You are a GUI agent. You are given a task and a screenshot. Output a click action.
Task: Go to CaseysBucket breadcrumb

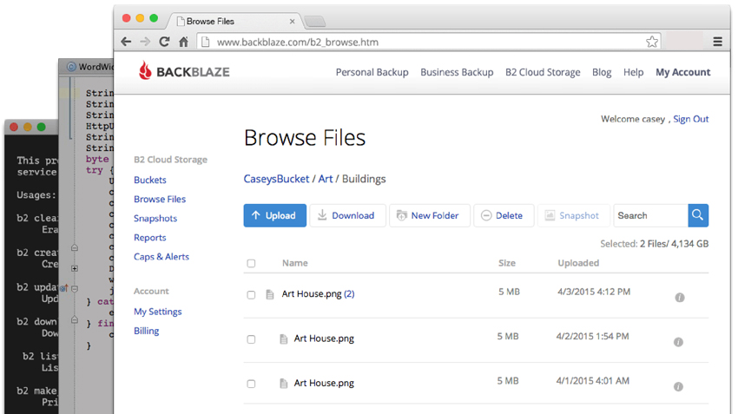coord(276,179)
